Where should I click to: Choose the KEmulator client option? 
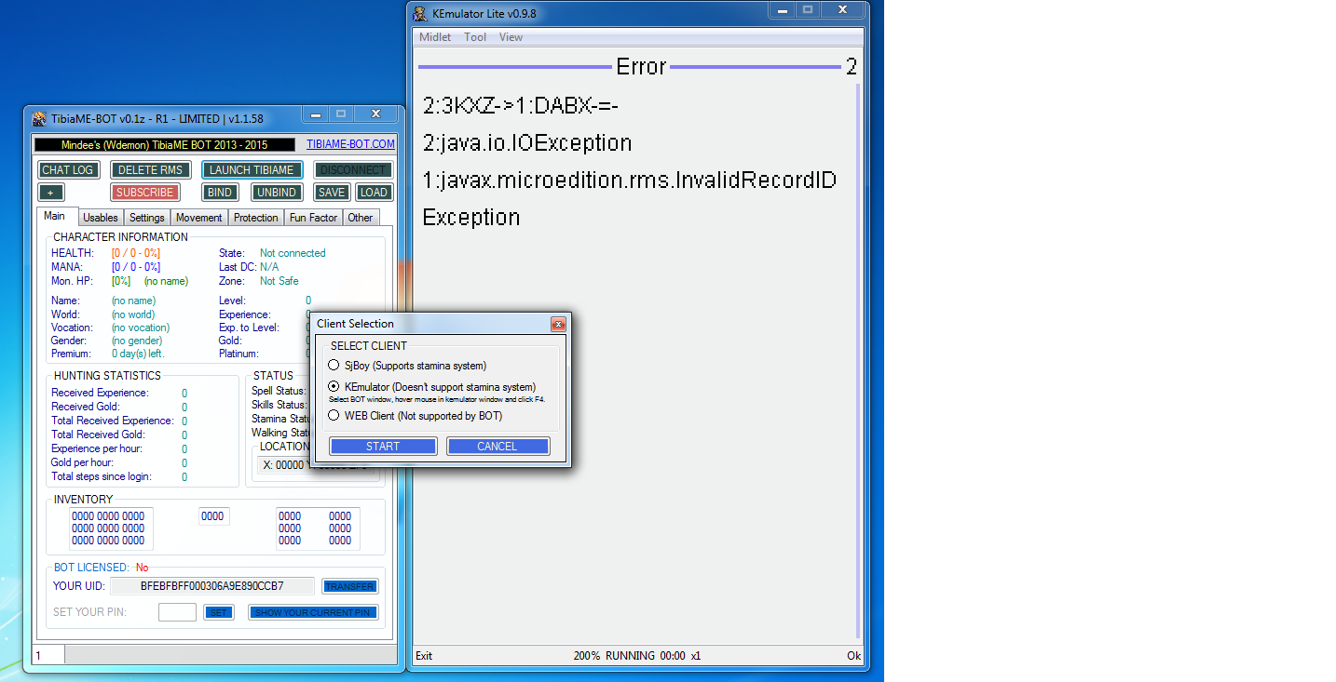[x=334, y=386]
